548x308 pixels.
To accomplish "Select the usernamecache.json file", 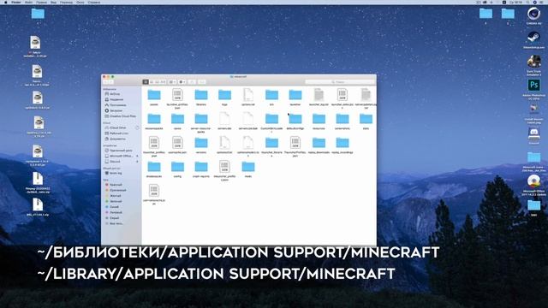I will [x=154, y=191].
